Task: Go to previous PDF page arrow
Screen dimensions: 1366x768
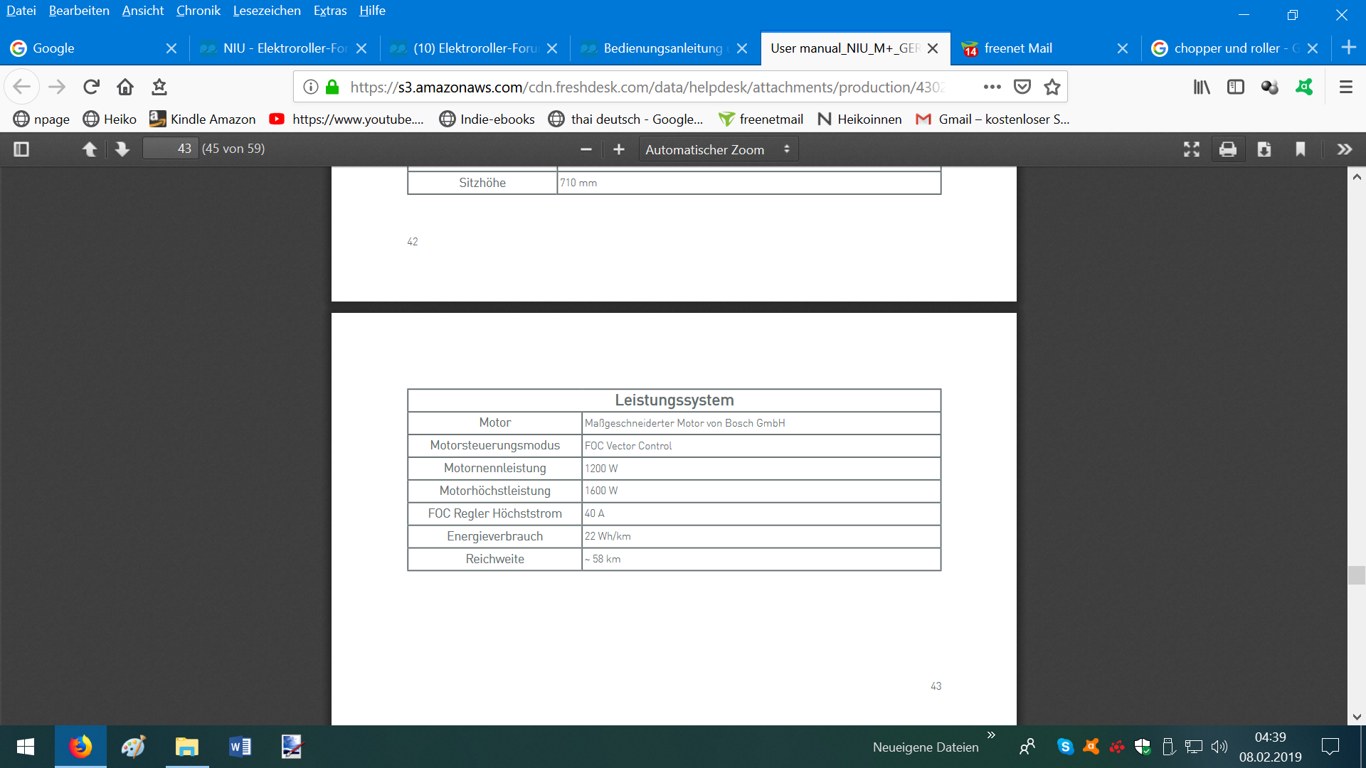Action: pyautogui.click(x=90, y=149)
